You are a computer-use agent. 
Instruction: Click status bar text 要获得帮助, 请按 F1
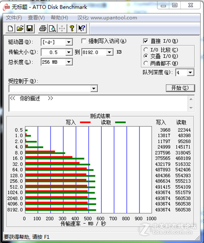(x=27, y=237)
